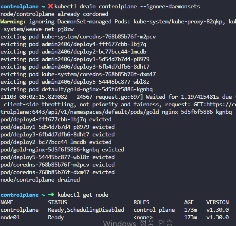Click the NAME column header

[x=7, y=202]
